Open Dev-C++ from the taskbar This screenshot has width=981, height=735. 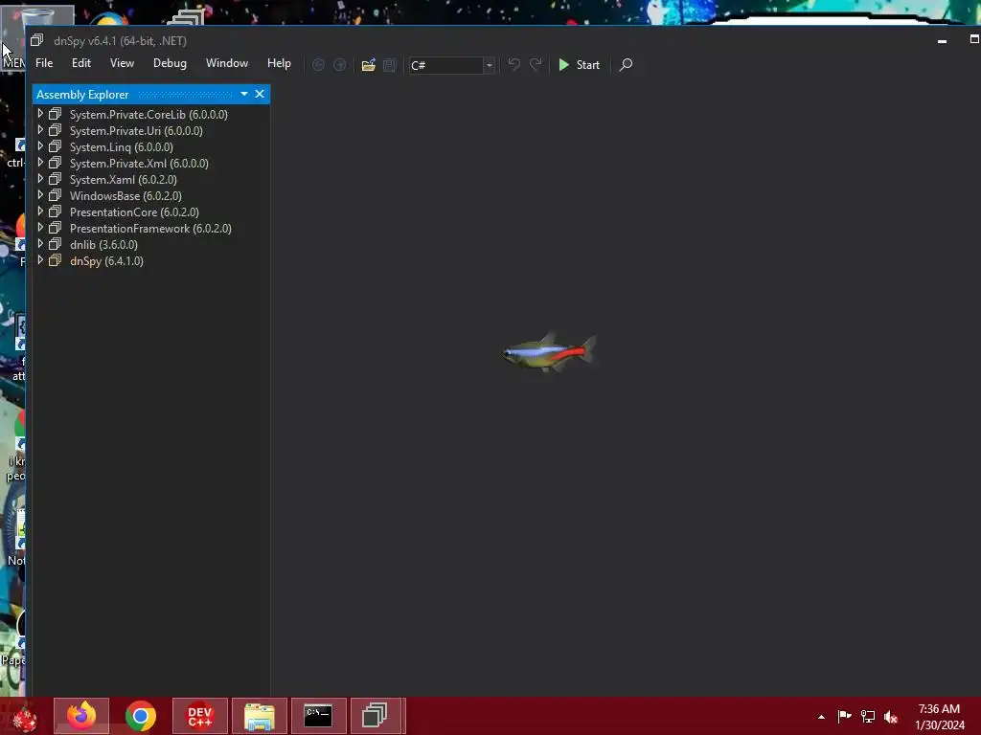[200, 716]
